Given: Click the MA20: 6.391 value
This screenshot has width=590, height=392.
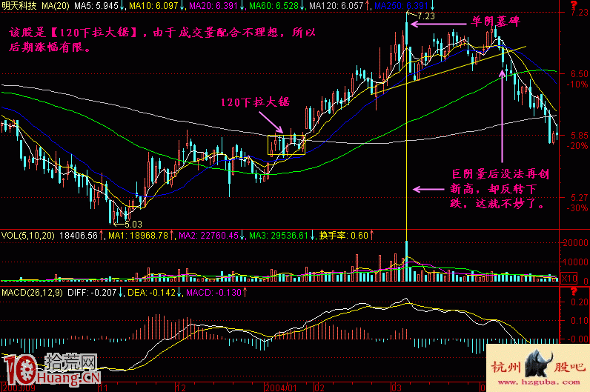Looking at the screenshot, I should (x=213, y=6).
